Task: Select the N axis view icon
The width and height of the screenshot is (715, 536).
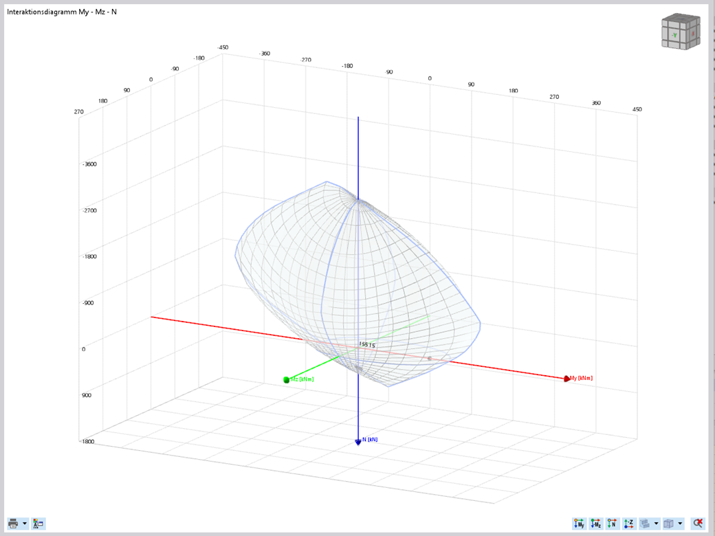Action: (x=611, y=523)
